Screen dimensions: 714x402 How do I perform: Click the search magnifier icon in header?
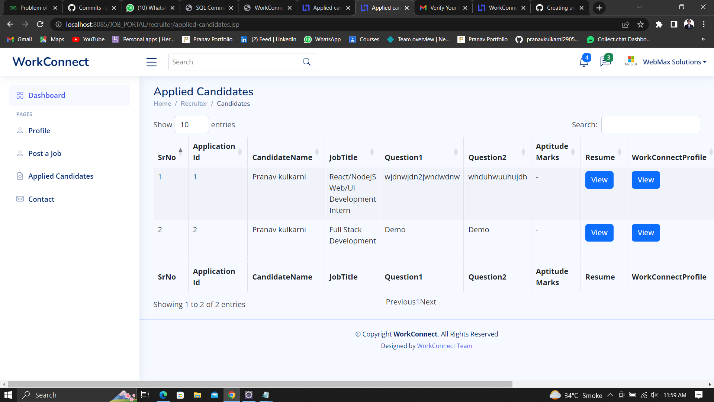pyautogui.click(x=306, y=62)
